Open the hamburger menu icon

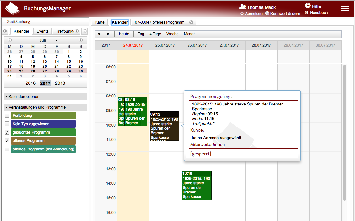point(345,9)
